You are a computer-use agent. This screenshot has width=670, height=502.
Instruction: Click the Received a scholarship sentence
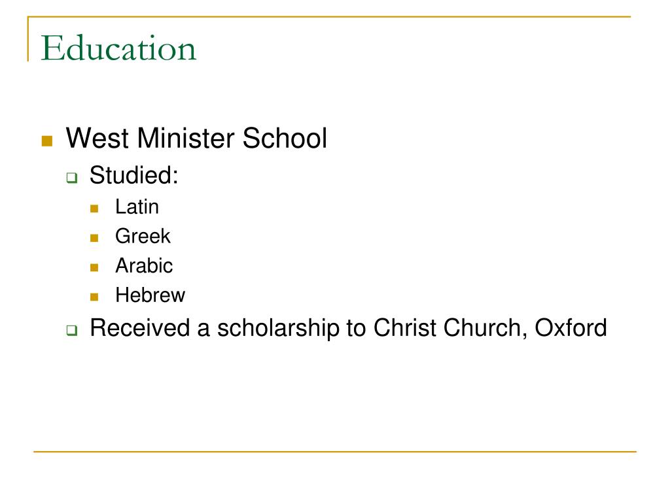(348, 328)
